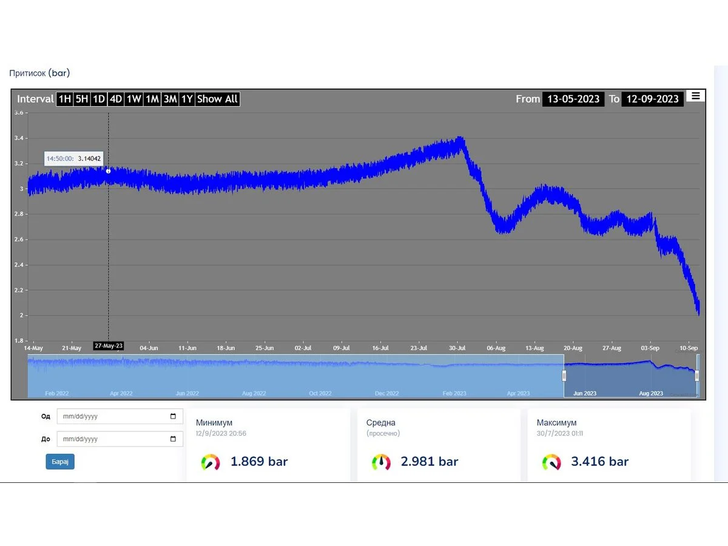Edit the From date 13-05-2023 field
The height and width of the screenshot is (546, 728).
tap(573, 99)
